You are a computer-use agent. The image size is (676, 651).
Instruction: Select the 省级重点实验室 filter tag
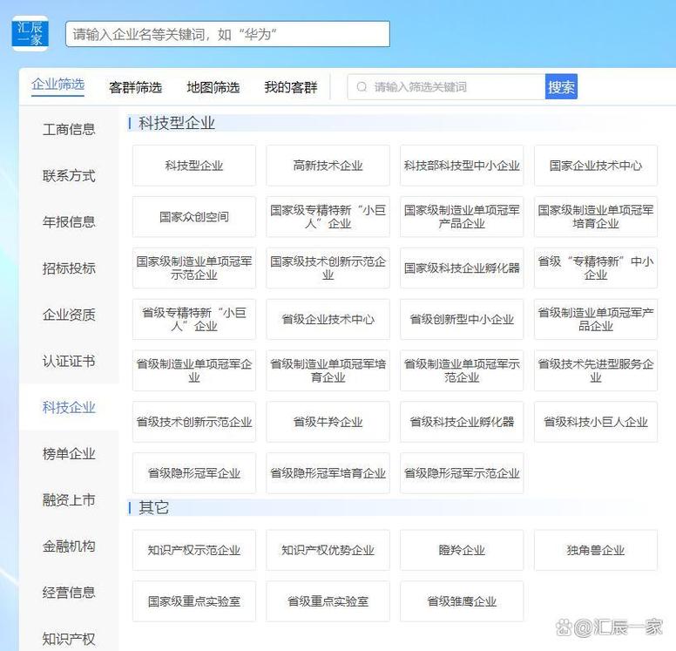coord(328,601)
